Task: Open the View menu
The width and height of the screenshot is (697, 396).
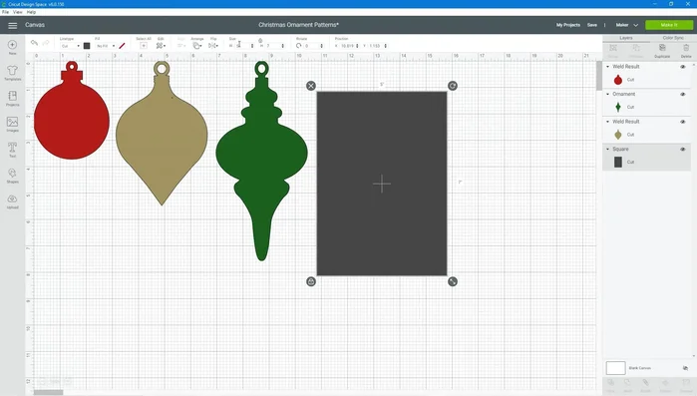Action: click(x=18, y=12)
